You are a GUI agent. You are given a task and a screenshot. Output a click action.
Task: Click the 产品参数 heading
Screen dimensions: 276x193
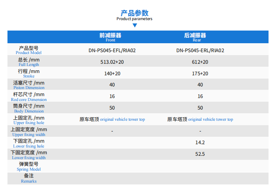click(134, 13)
